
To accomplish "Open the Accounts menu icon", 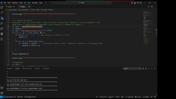I will coord(2,88).
